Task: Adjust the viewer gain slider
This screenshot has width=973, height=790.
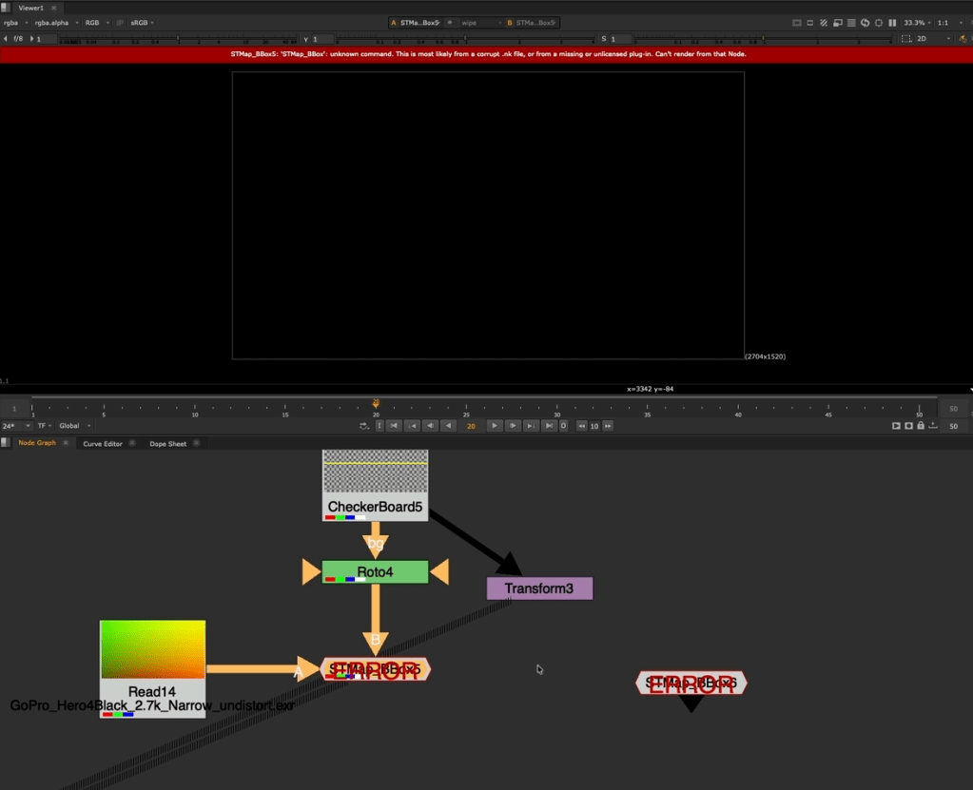Action: tap(179, 40)
